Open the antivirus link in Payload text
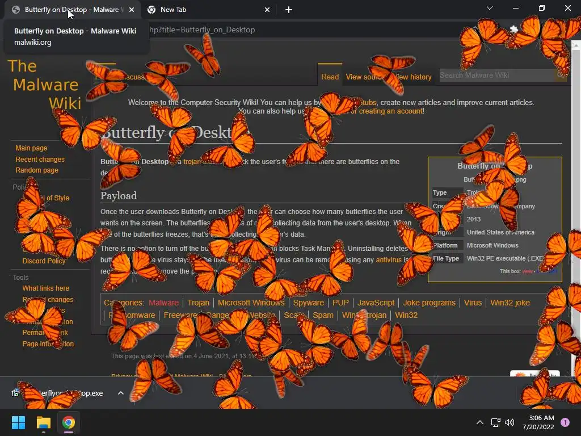The height and width of the screenshot is (436, 581). click(388, 260)
